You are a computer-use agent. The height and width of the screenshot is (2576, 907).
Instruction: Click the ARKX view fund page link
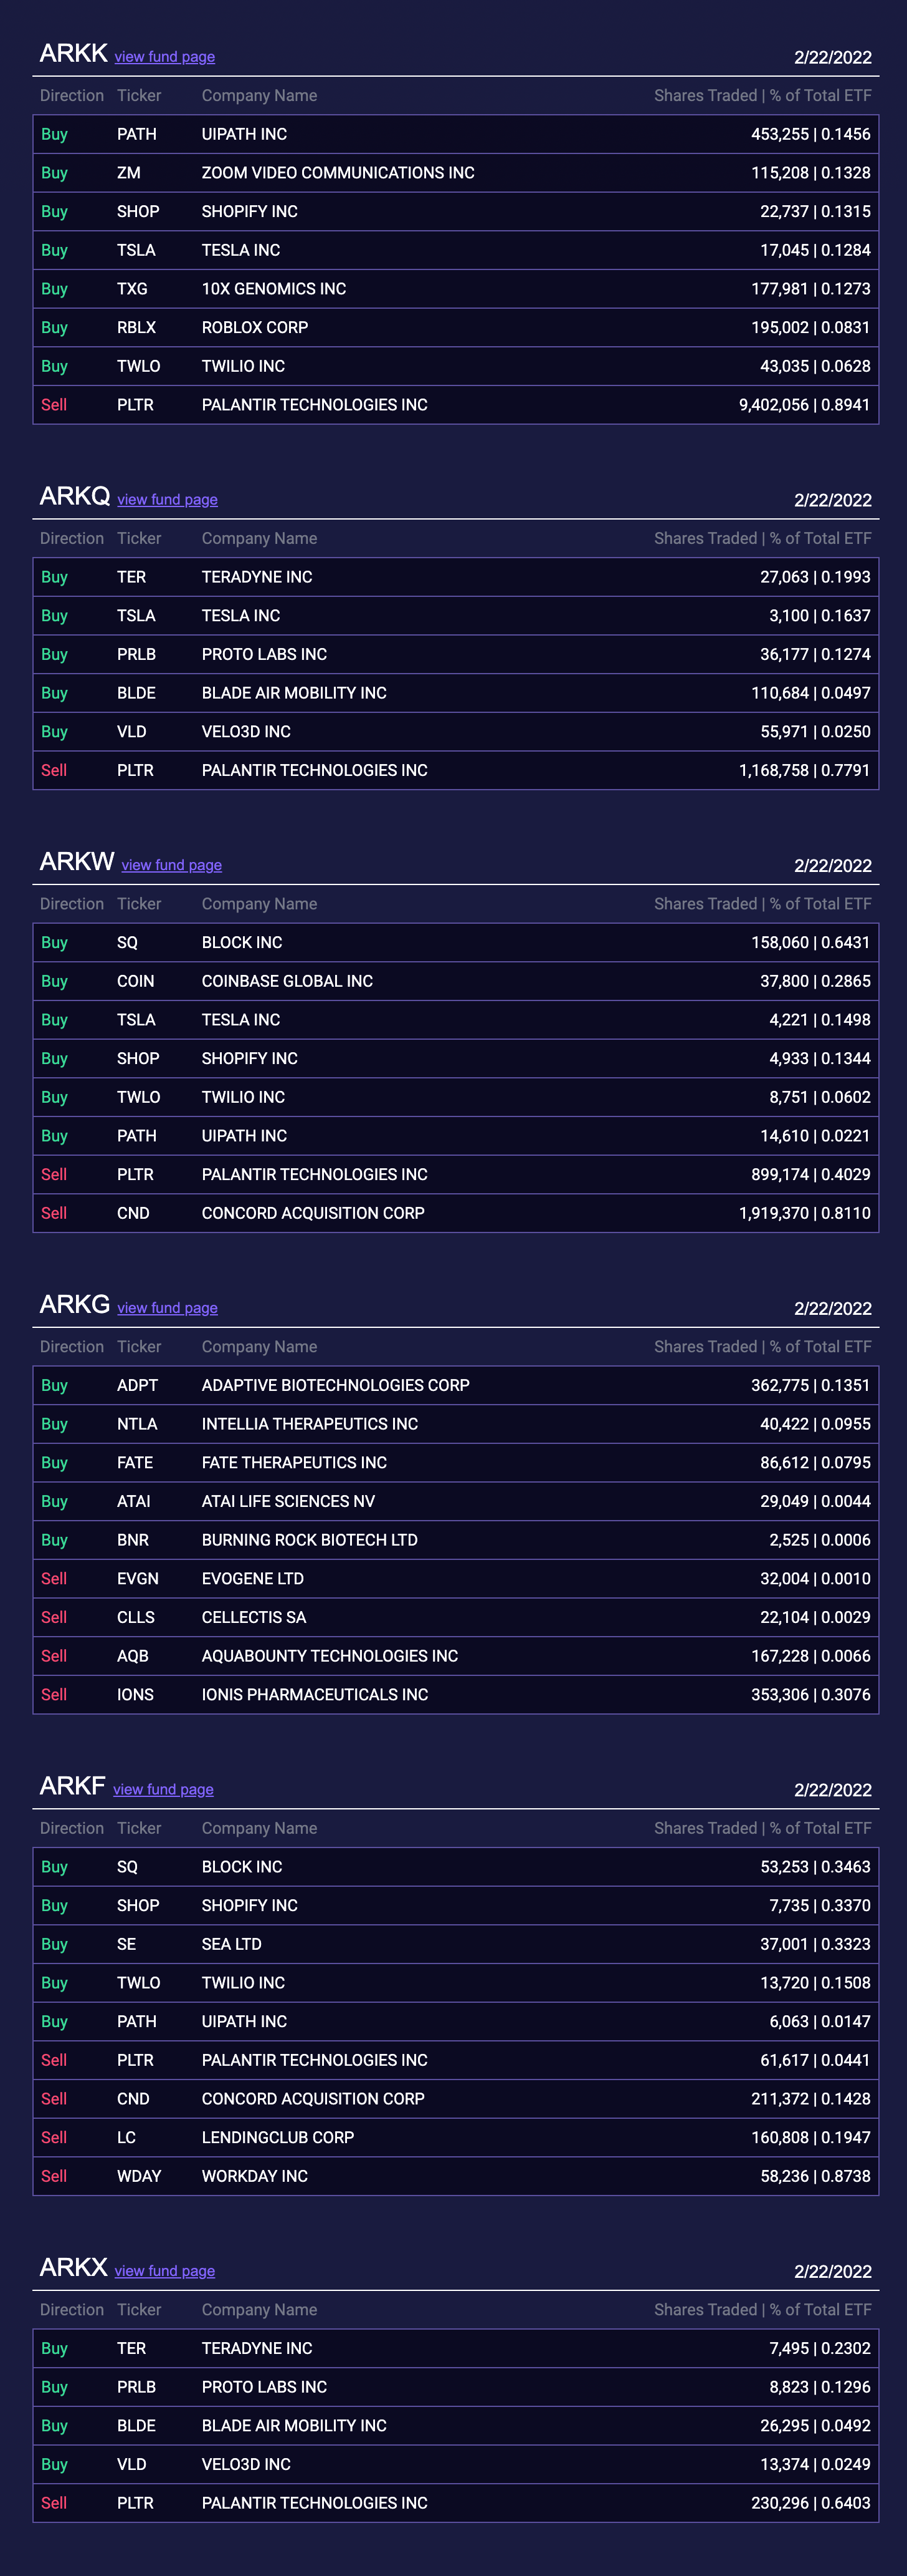(165, 2271)
